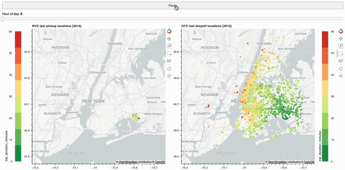The width and height of the screenshot is (345, 170).
Task: Activate box zoom on the dropoff map toolbar
Action: click(x=341, y=45)
